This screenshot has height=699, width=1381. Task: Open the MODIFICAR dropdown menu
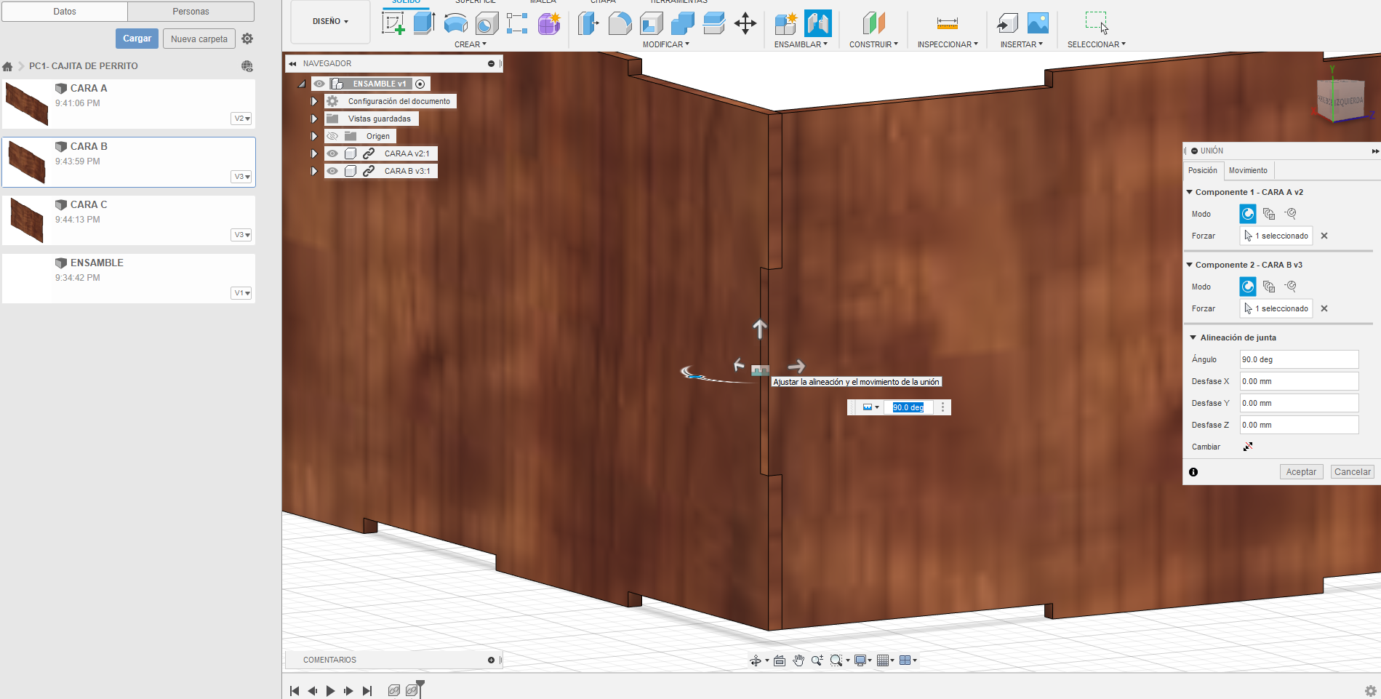[665, 44]
